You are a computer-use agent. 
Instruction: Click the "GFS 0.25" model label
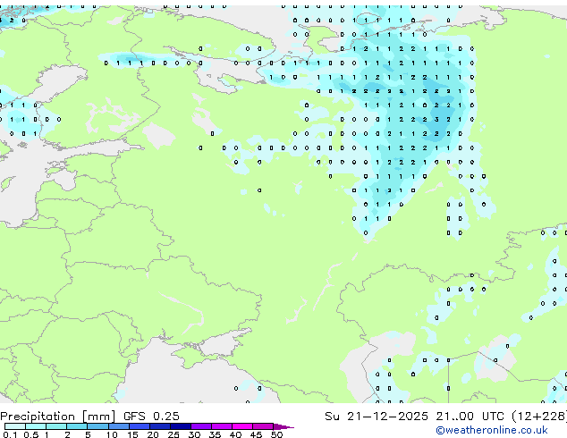(x=151, y=417)
